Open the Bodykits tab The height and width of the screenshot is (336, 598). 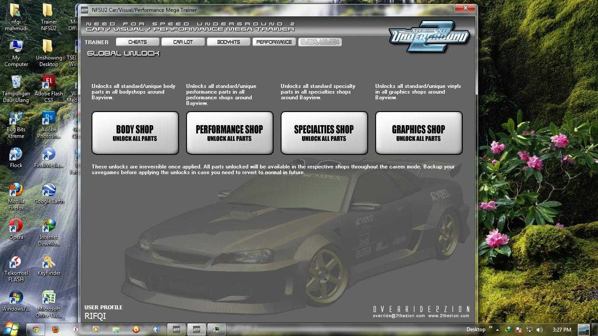coord(229,42)
